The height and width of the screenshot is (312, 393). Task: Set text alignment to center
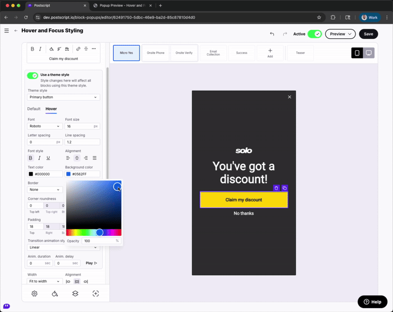point(77,158)
